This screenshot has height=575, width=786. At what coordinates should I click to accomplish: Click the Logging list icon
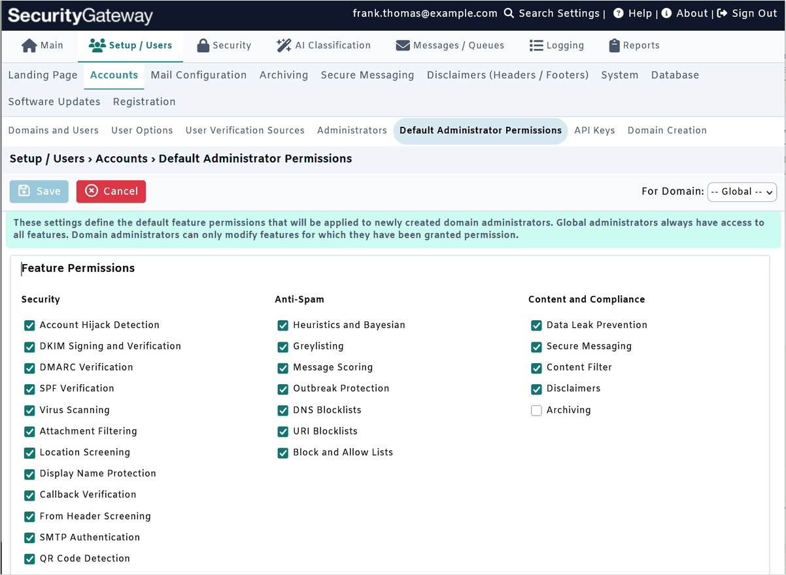point(536,46)
